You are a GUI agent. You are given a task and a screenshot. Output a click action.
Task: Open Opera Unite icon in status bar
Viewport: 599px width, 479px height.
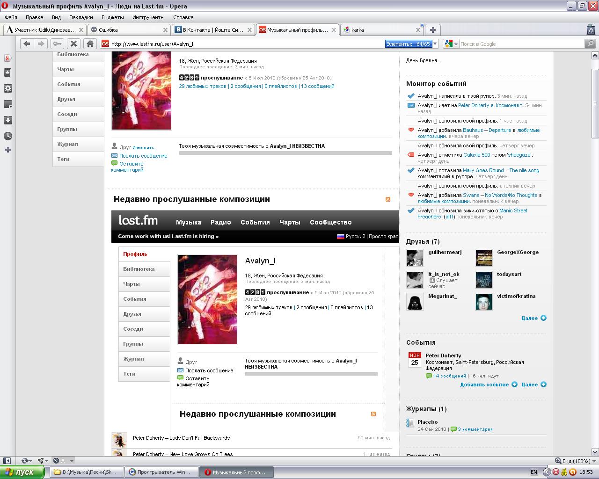coord(40,461)
